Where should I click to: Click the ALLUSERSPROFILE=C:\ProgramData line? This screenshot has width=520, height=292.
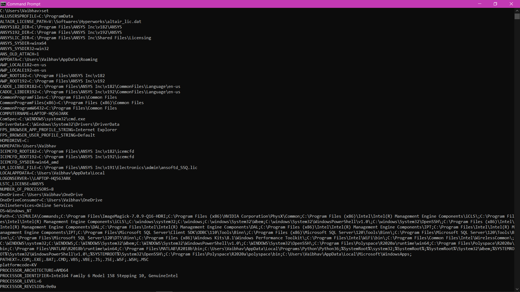tap(37, 16)
